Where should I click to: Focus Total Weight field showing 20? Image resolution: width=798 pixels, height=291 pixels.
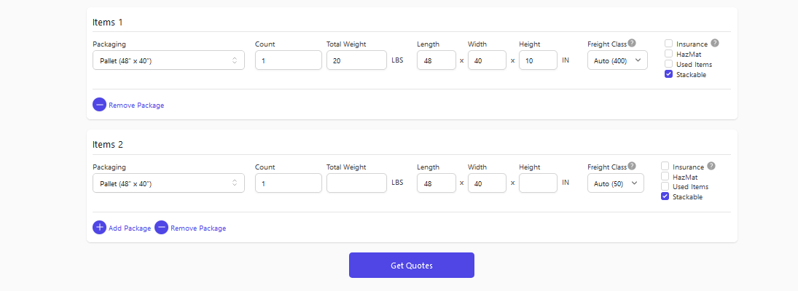tap(357, 60)
